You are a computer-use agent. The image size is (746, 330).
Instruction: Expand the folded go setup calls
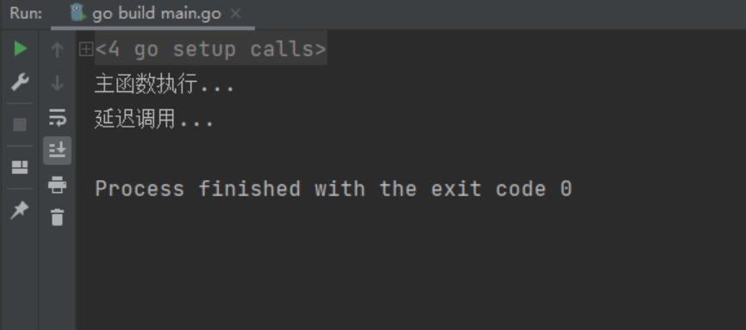coord(86,49)
